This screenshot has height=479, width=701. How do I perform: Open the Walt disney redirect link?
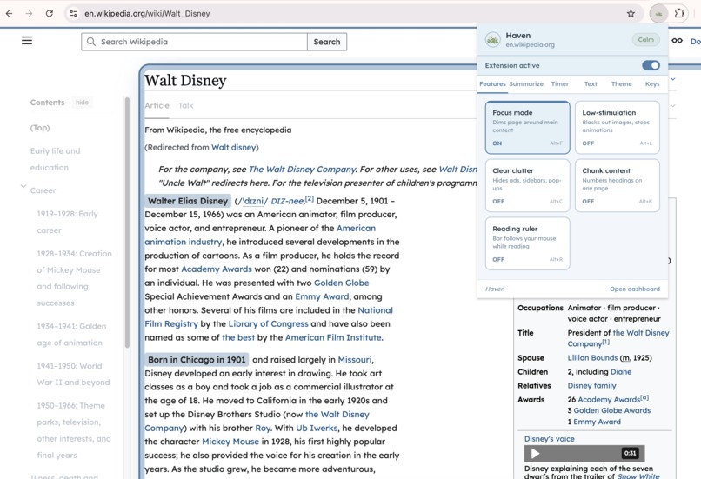[234, 148]
